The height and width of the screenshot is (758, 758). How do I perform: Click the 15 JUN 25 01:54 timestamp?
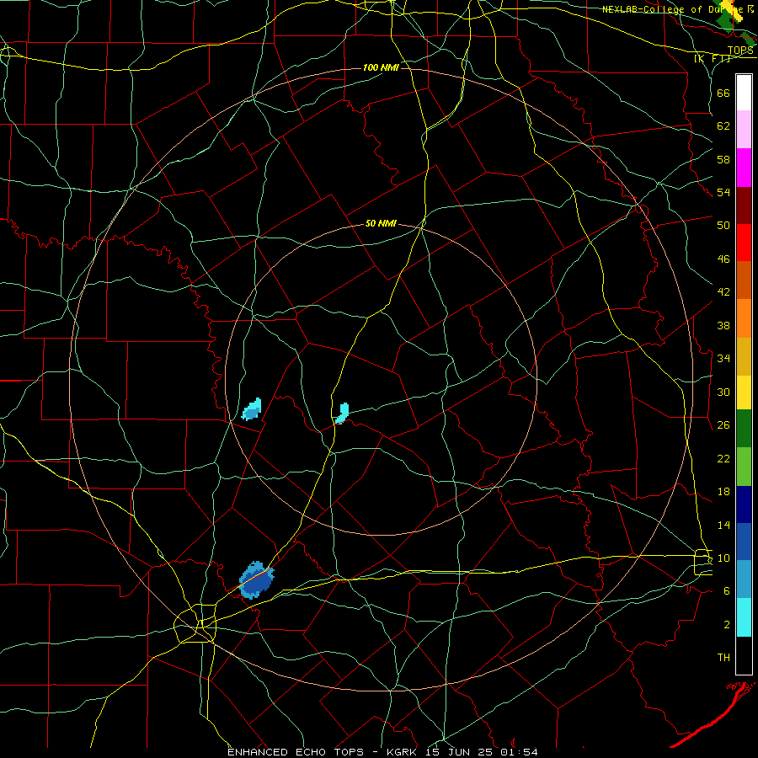pyautogui.click(x=481, y=752)
